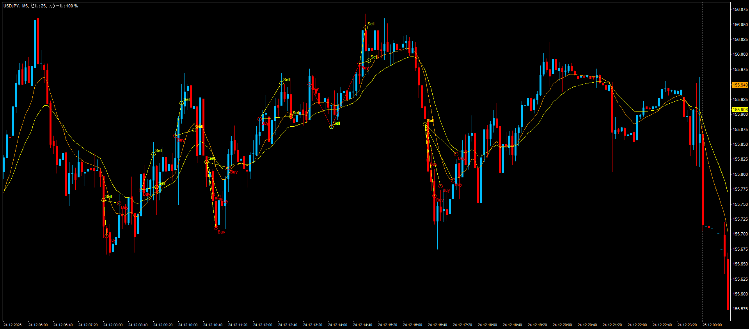Screen dimensions: 749x329
Task: Click the dashed vertical day separator line
Action: pyautogui.click(x=703, y=156)
